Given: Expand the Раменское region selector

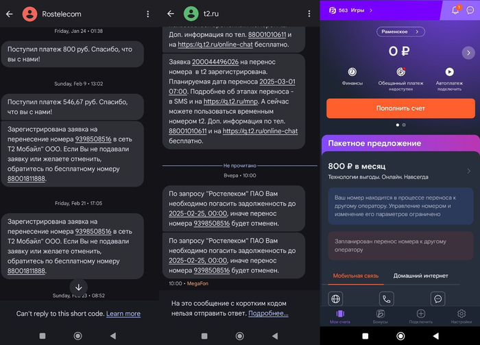Looking at the screenshot, I should 400,32.
